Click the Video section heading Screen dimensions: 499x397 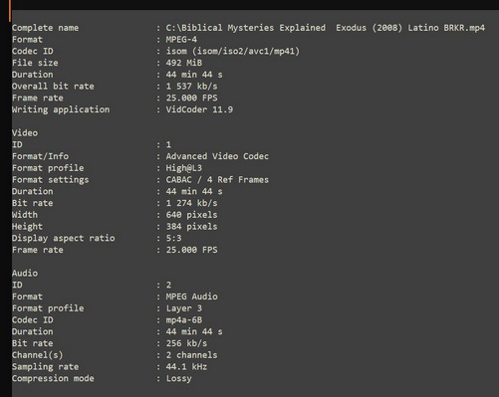click(25, 133)
